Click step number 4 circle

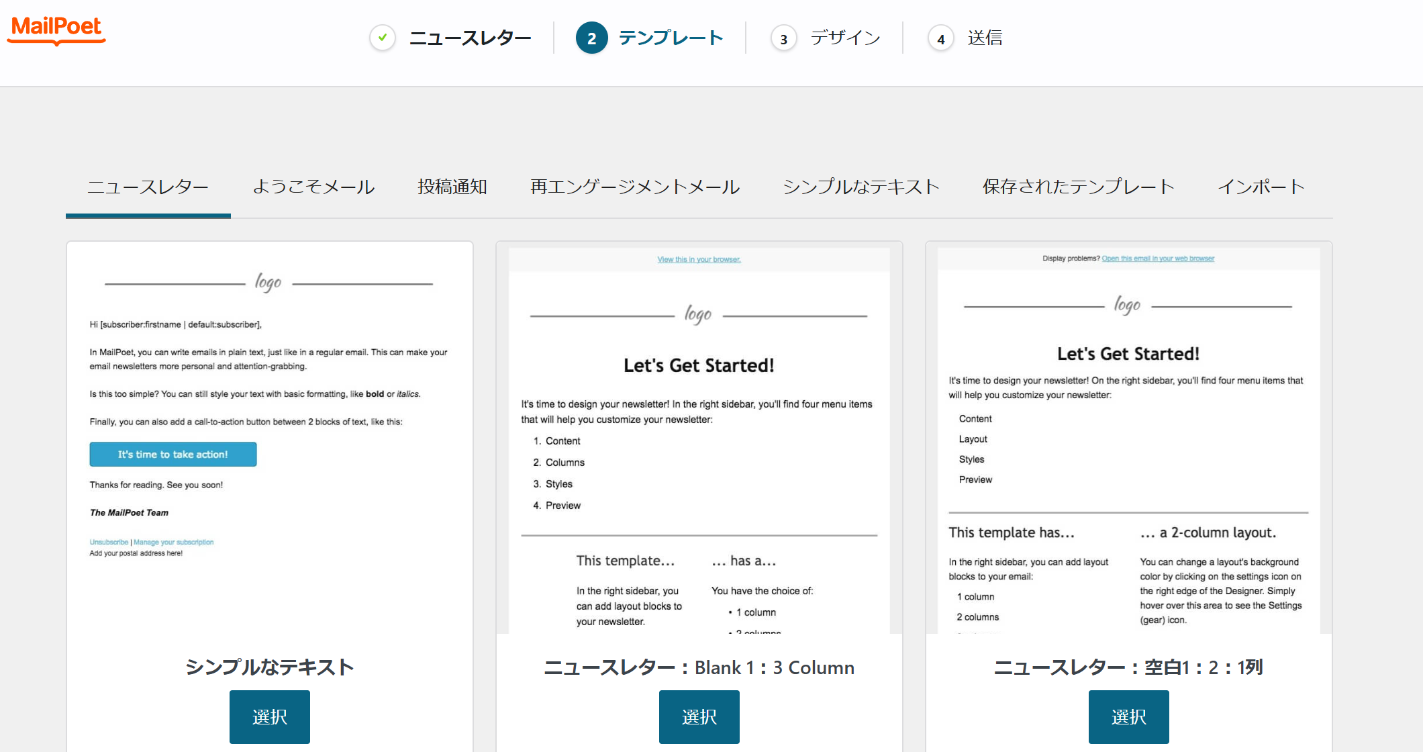(941, 38)
